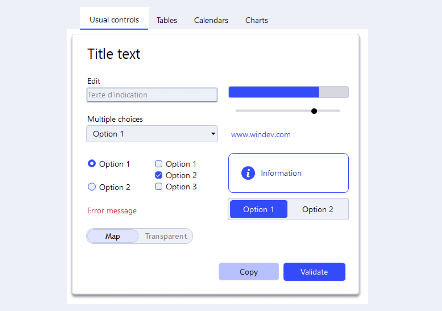The height and width of the screenshot is (311, 442).
Task: Go to the Charts tab
Action: 256,21
